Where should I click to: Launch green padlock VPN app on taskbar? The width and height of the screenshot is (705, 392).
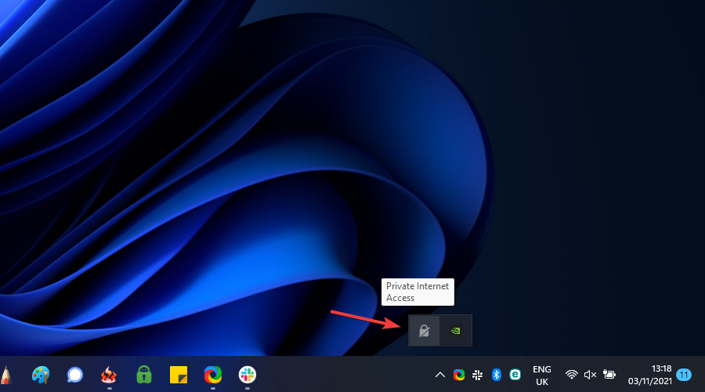(x=144, y=375)
